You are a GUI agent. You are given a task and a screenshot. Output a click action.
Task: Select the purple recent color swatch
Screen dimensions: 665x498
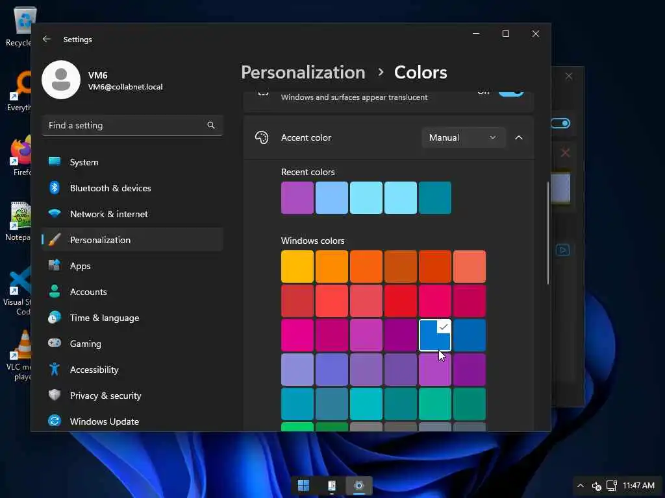pyautogui.click(x=297, y=198)
